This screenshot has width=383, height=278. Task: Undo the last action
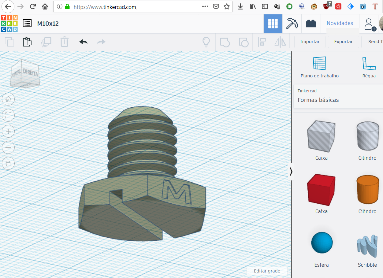(83, 42)
